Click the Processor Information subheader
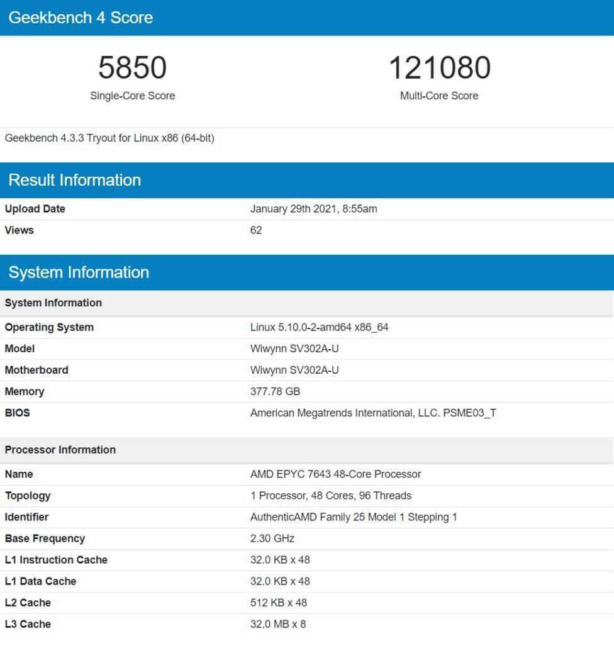This screenshot has height=648, width=614. (x=60, y=450)
